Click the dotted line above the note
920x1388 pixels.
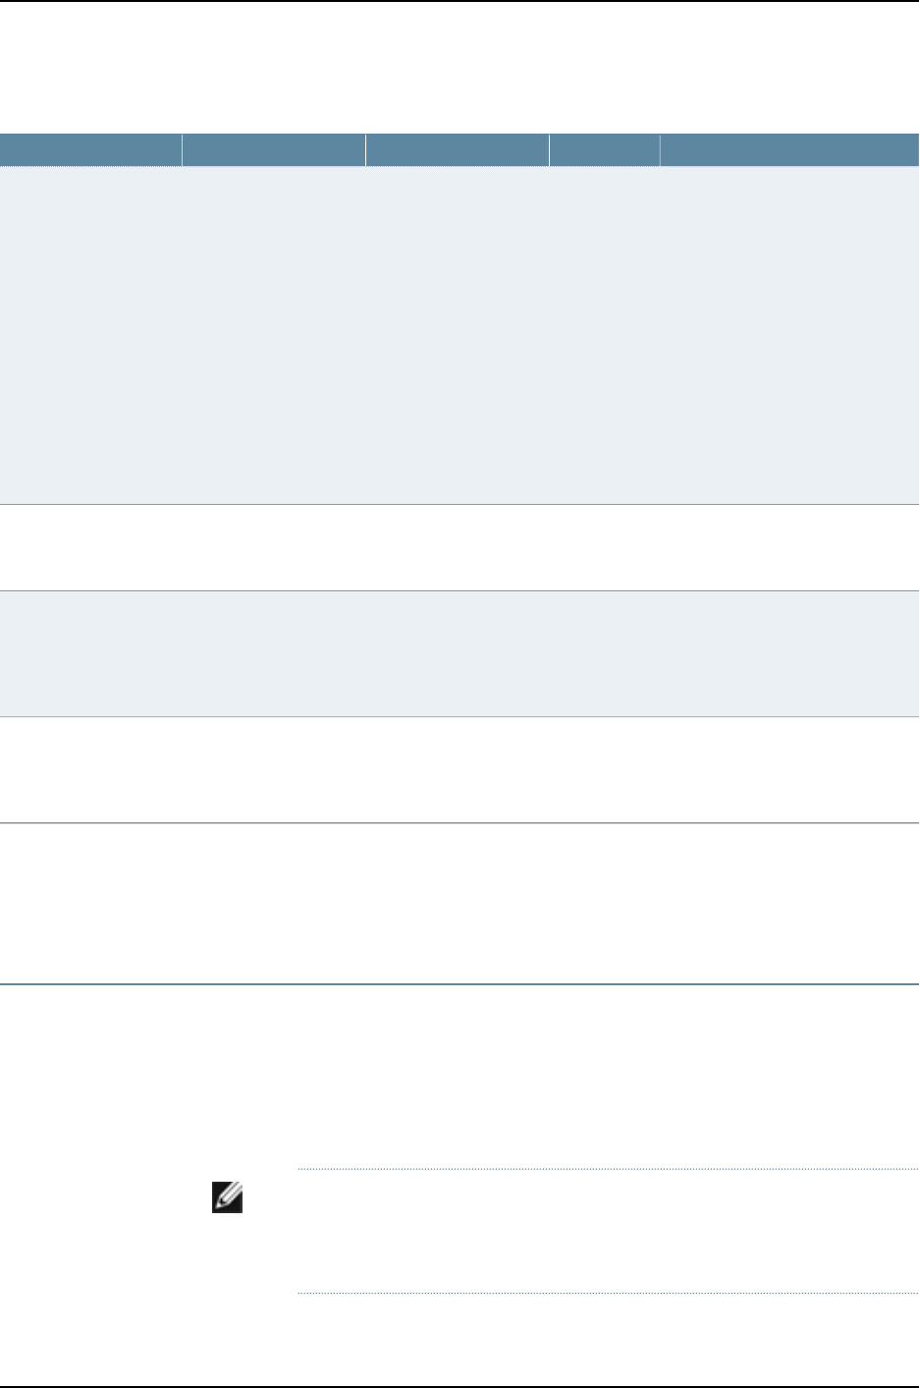[x=607, y=1169]
